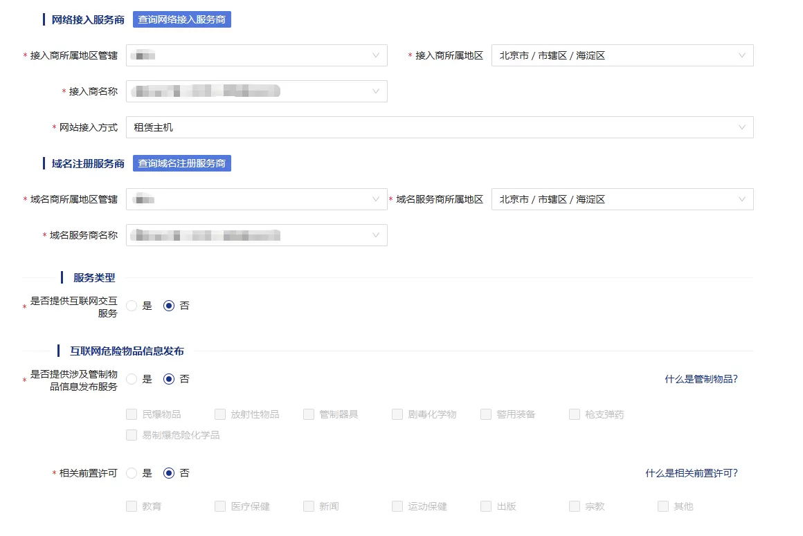点击「查询网络接入服务商」按钮
The height and width of the screenshot is (536, 803).
[x=182, y=19]
